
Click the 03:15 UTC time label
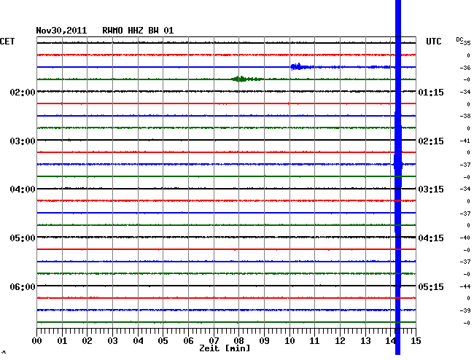[431, 189]
